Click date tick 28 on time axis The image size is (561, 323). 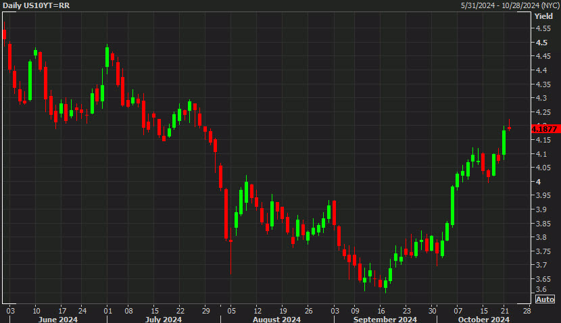[527, 309]
